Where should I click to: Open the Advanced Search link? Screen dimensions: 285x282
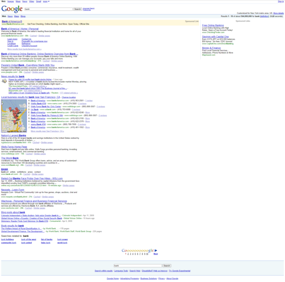(x=89, y=8)
